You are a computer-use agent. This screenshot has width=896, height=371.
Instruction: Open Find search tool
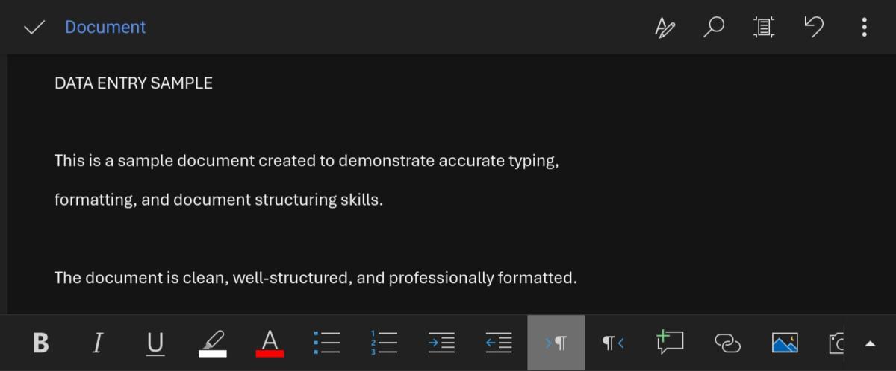tap(714, 28)
